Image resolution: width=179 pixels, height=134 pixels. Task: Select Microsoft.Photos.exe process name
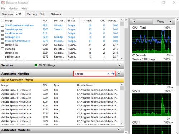click(x=18, y=41)
